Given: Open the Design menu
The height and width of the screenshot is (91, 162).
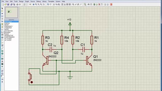Looking at the screenshot, I should click(x=21, y=2).
